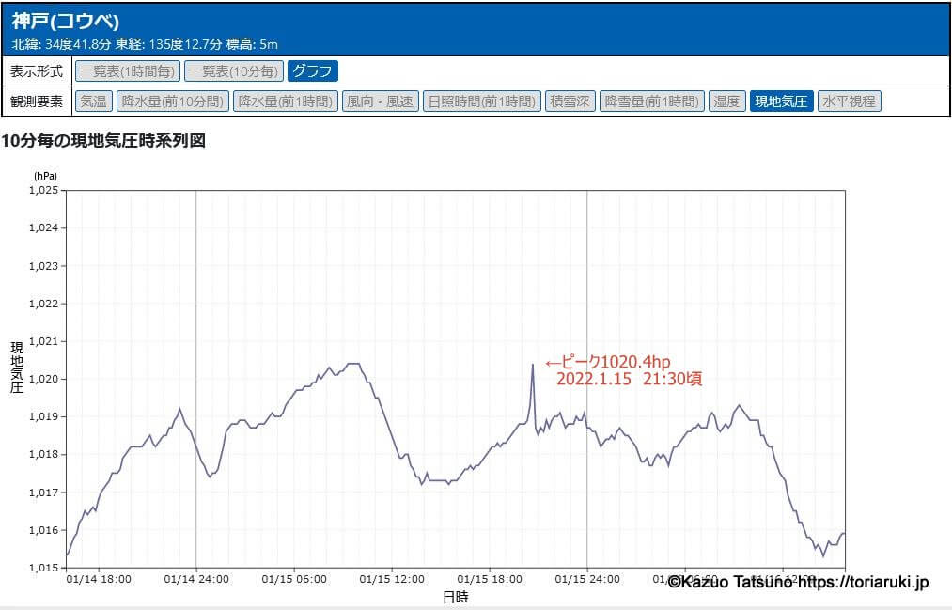Show 気温 temperature data
The height and width of the screenshot is (610, 952).
94,102
